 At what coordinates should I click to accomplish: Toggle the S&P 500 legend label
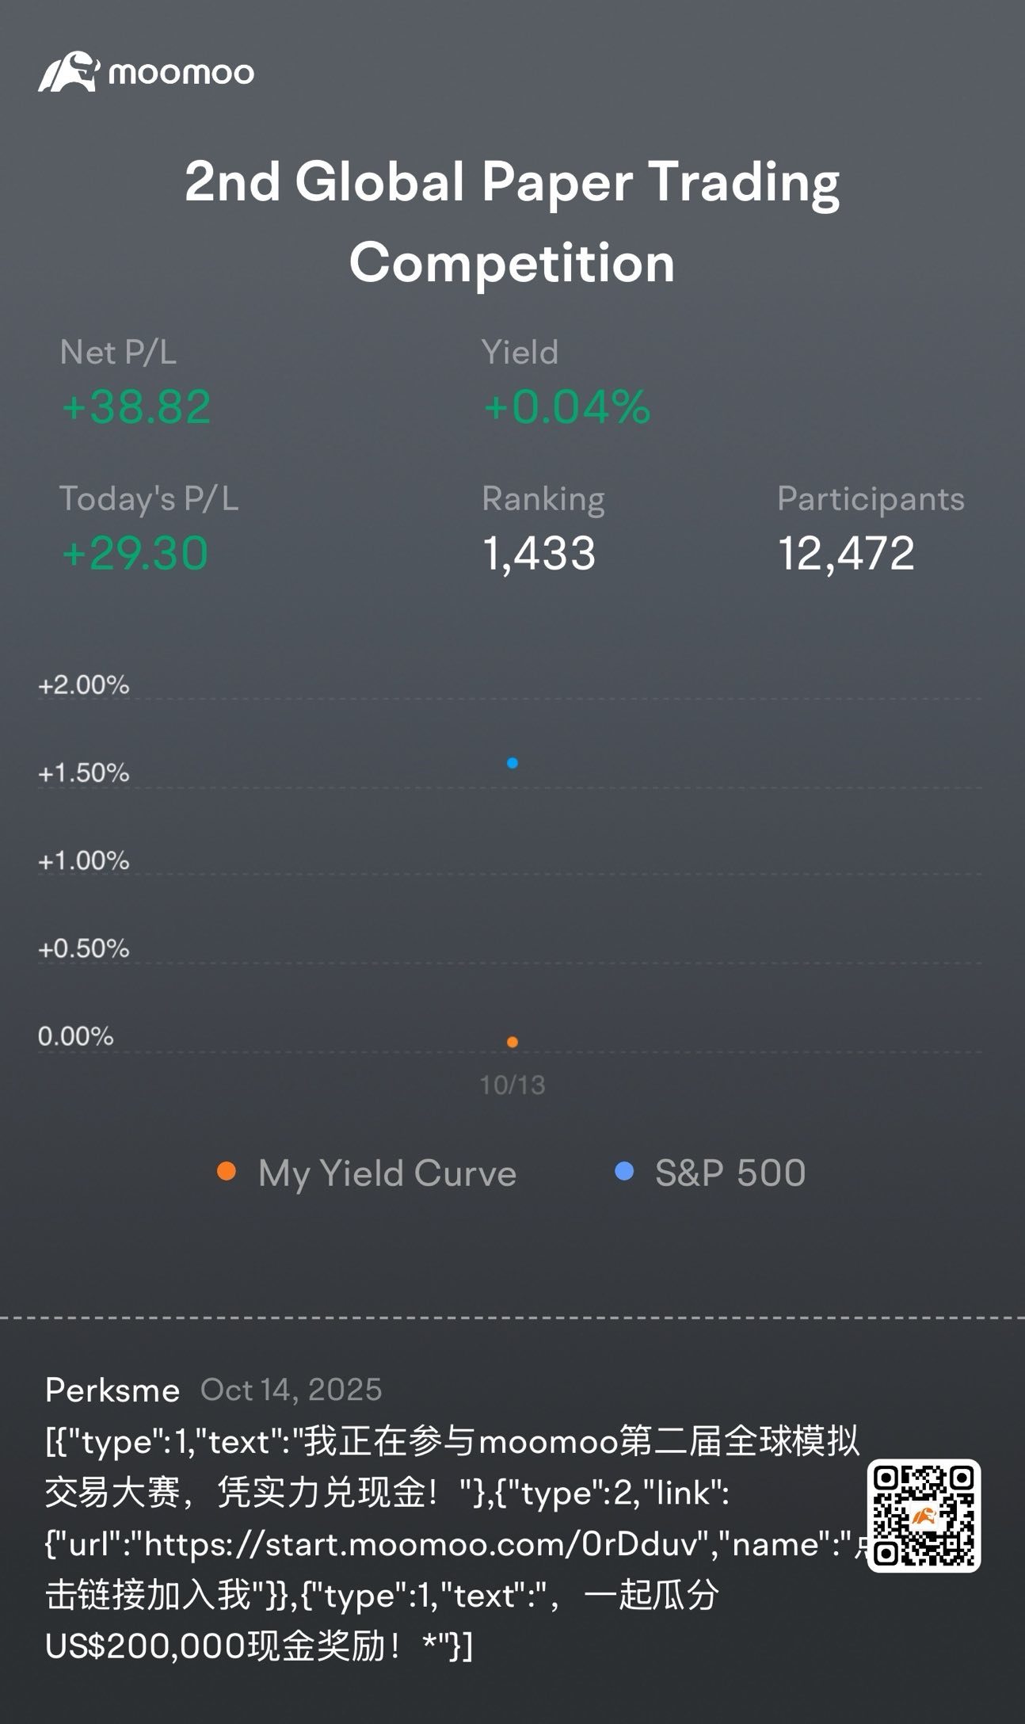730,1173
